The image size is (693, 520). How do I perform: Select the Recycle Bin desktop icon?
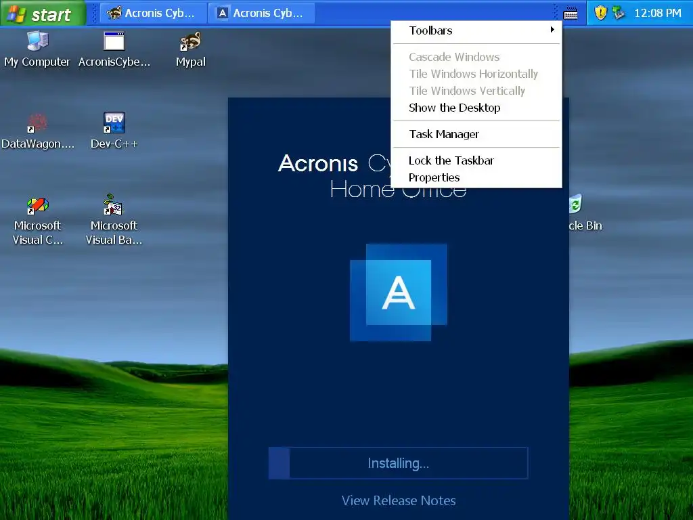[x=585, y=213]
